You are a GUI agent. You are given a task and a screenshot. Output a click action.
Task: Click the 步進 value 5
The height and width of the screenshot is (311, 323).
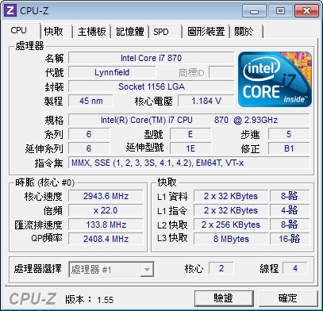[289, 134]
